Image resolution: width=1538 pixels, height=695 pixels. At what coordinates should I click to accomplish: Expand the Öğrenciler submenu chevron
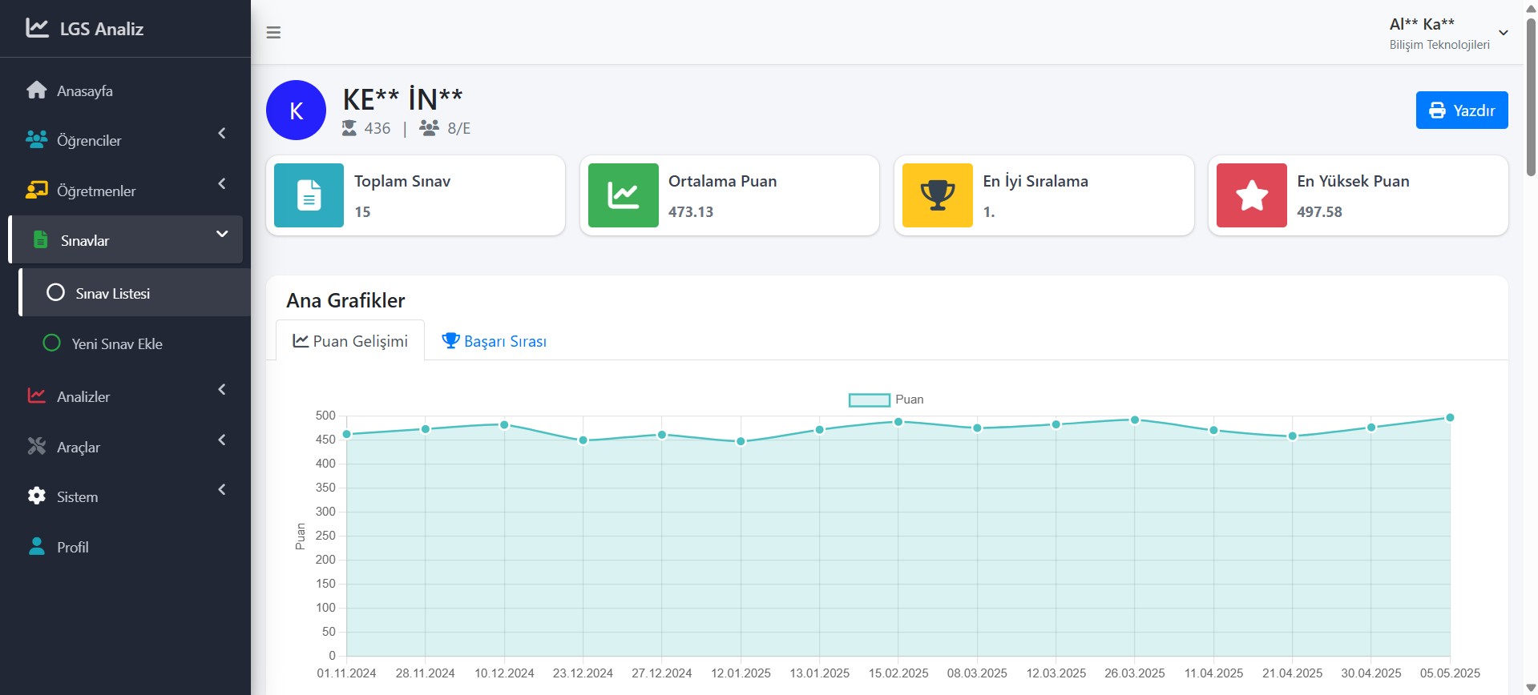click(222, 134)
